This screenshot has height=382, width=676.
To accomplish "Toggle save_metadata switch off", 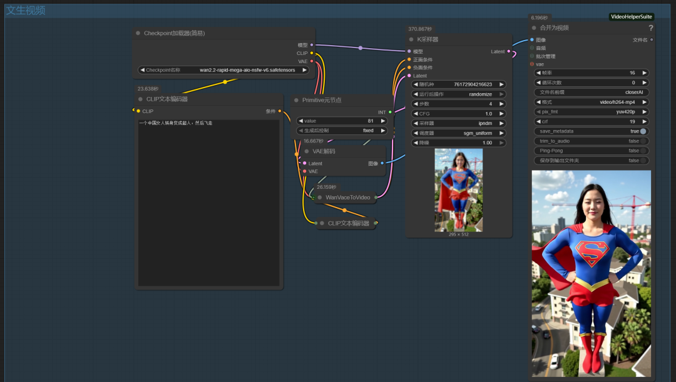I will (x=643, y=131).
